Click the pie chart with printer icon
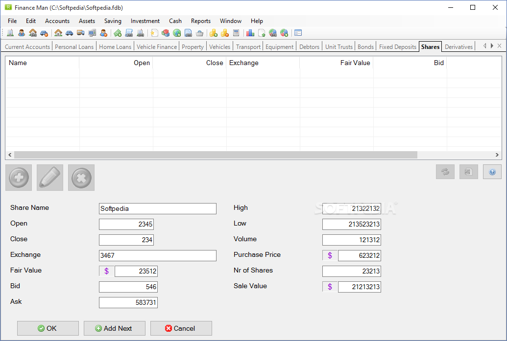The image size is (507, 341). pos(273,33)
